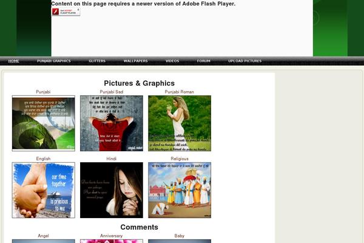Click the Get Adobe Flash Player badge
Image resolution: width=364 pixels, height=243 pixels.
tap(66, 12)
